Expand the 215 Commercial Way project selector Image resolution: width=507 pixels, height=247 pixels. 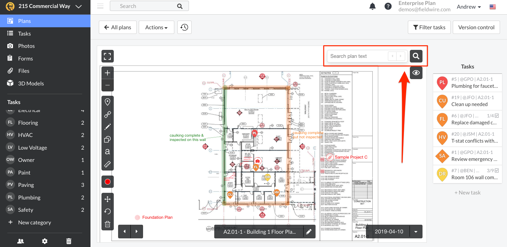pos(78,6)
